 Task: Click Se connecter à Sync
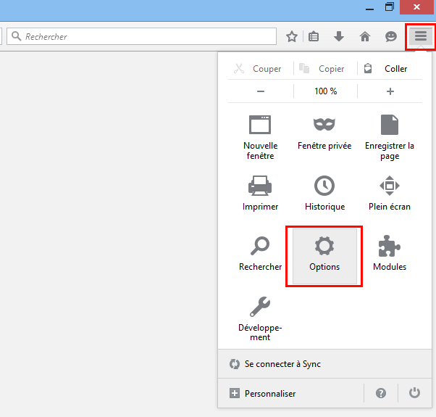tap(324, 364)
